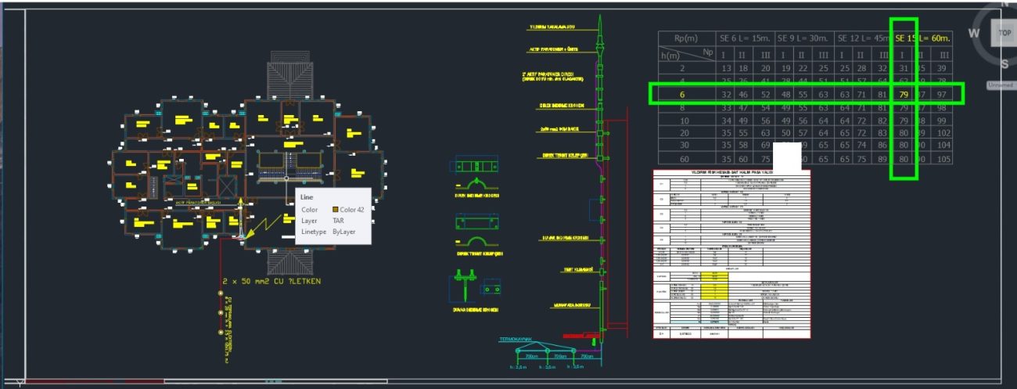The width and height of the screenshot is (1017, 389).
Task: Click the W compass letter on ViewCube
Action: (x=974, y=33)
